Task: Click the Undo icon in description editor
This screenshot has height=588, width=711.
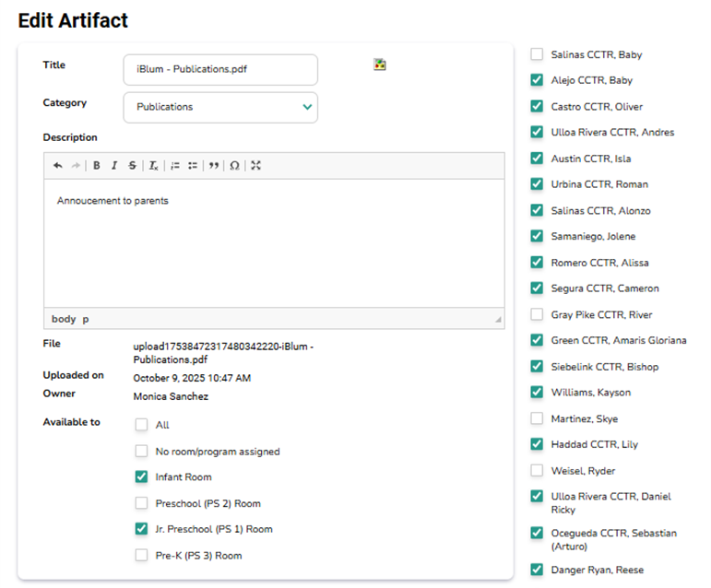Action: coord(58,166)
